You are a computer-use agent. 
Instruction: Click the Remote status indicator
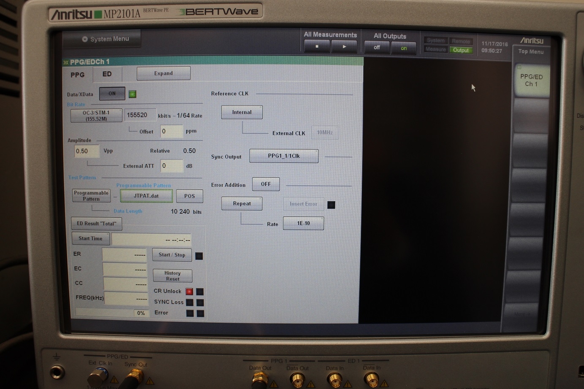[461, 41]
